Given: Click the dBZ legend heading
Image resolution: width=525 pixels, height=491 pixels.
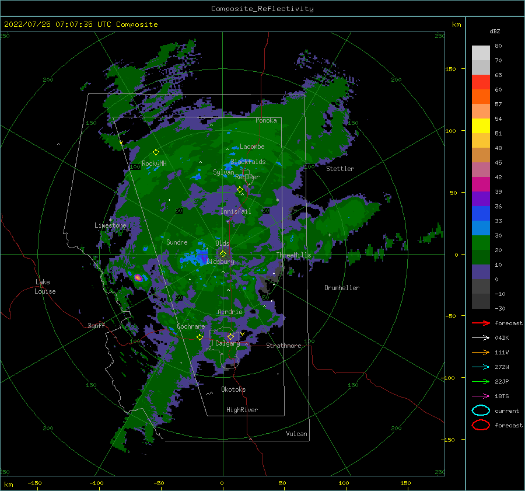Looking at the screenshot, I should 495,31.
